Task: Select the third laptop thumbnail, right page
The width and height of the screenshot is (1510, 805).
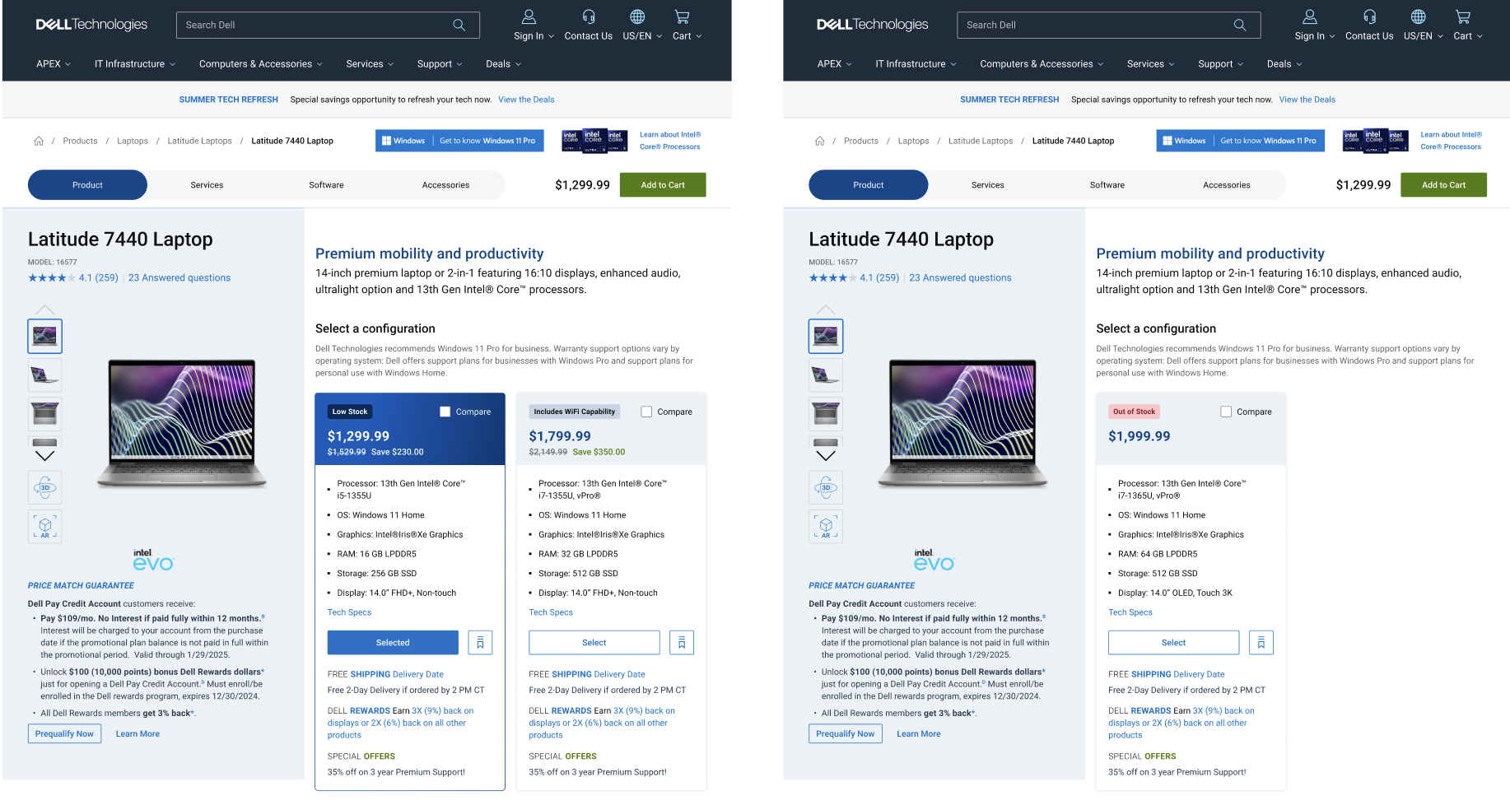Action: click(826, 414)
